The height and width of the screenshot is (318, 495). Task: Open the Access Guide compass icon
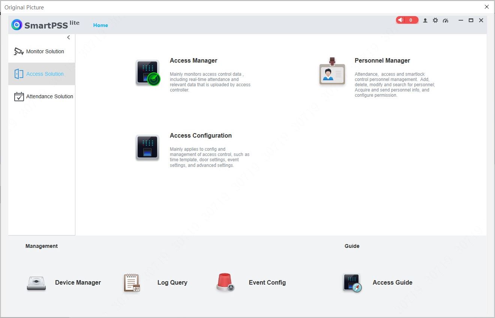point(352,283)
